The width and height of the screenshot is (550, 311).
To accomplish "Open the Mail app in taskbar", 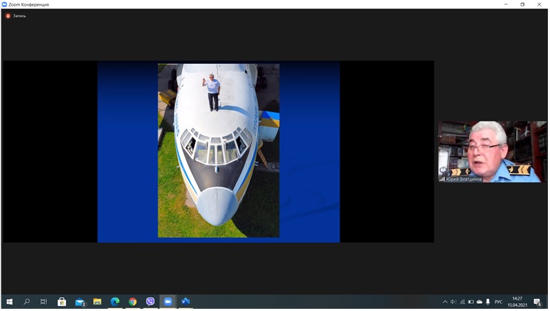I will coord(80,302).
